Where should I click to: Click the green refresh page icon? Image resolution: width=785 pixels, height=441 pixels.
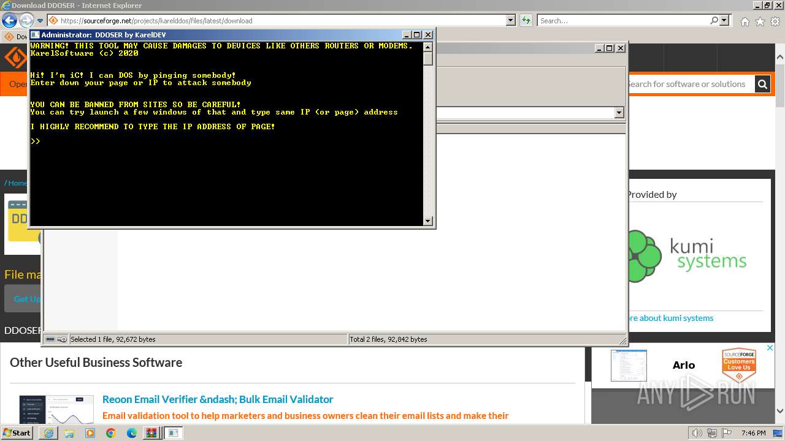coord(526,20)
